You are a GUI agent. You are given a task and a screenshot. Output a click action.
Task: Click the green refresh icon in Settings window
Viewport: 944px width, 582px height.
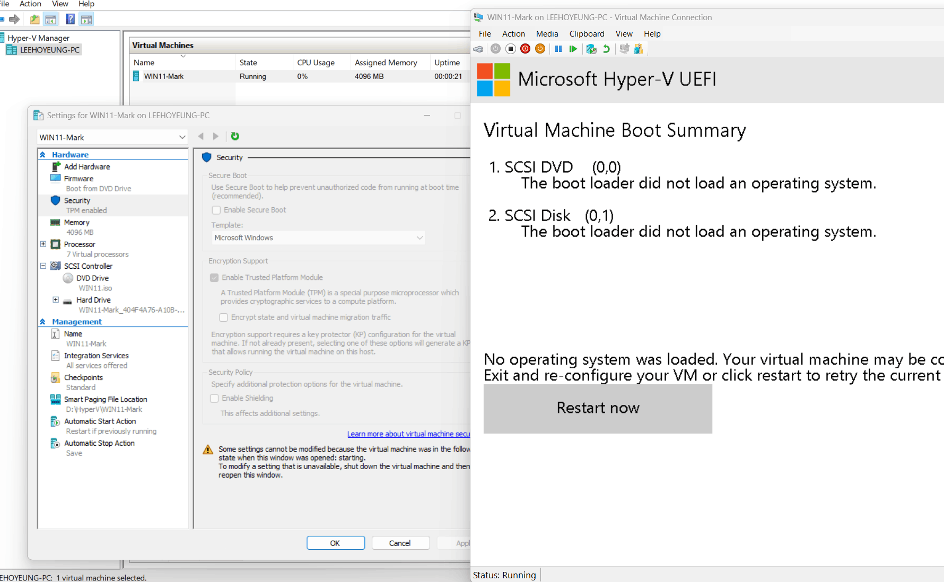tap(235, 136)
